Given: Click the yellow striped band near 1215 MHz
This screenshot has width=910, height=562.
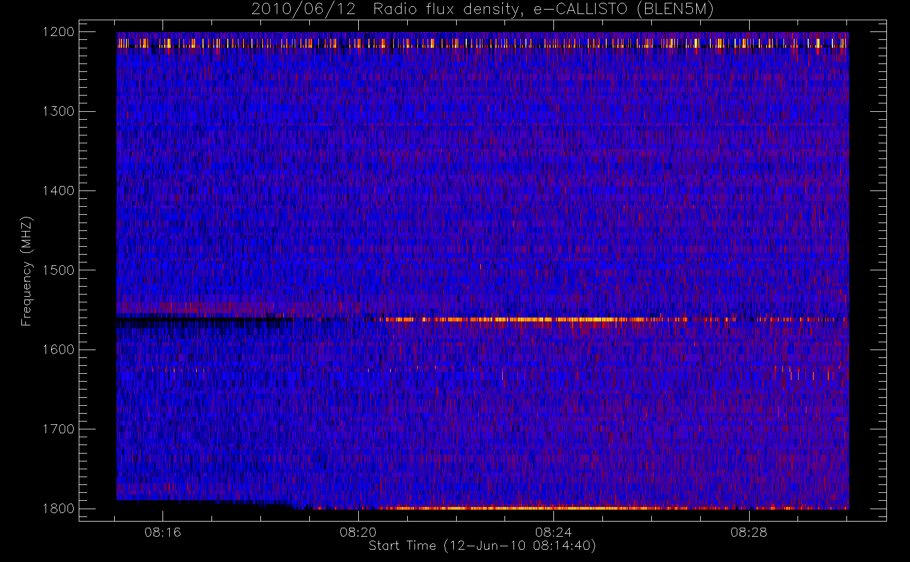Looking at the screenshot, I should [x=483, y=43].
